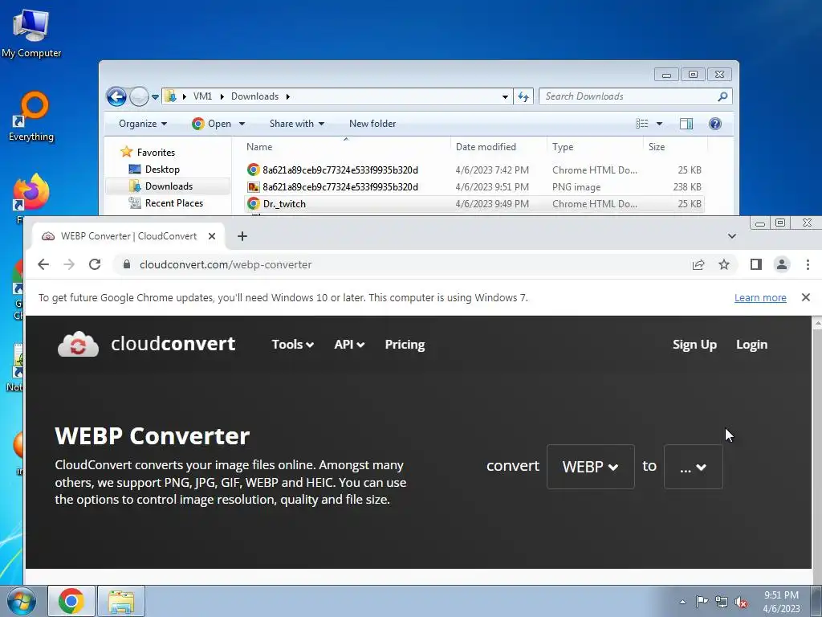Open the Chrome profile avatar
Screen dimensions: 822x617
click(782, 264)
